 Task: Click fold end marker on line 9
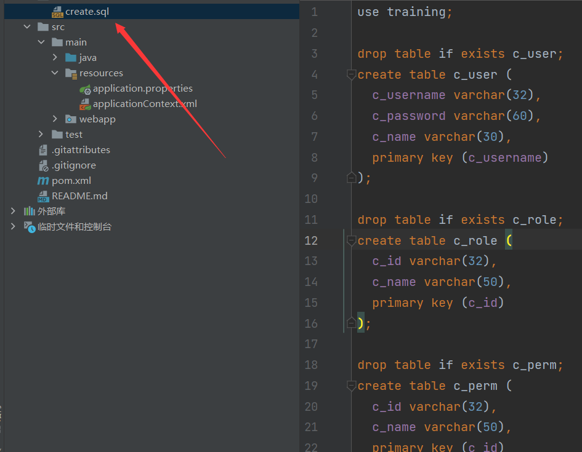(351, 178)
